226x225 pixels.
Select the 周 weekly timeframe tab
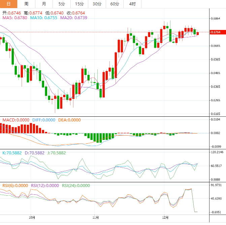26,4
